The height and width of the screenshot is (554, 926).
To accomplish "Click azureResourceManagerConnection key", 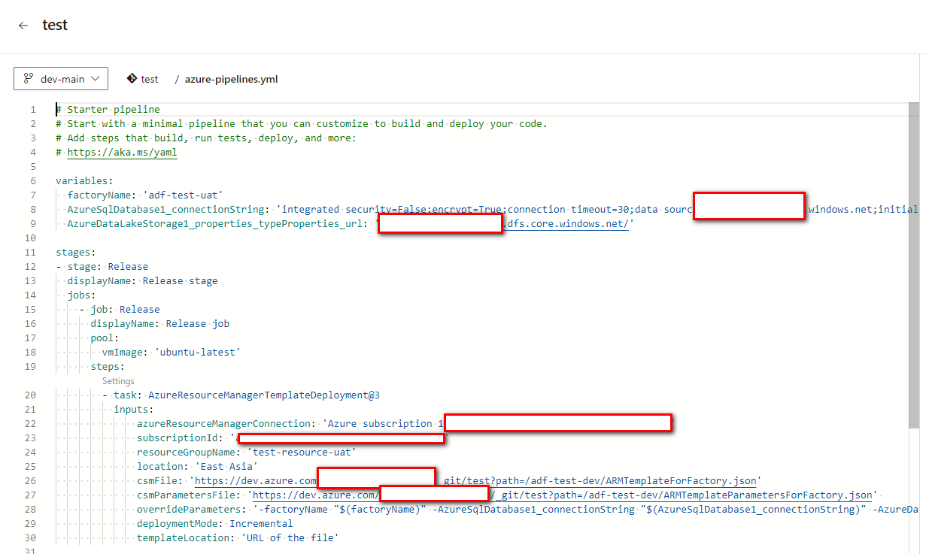I will 223,423.
